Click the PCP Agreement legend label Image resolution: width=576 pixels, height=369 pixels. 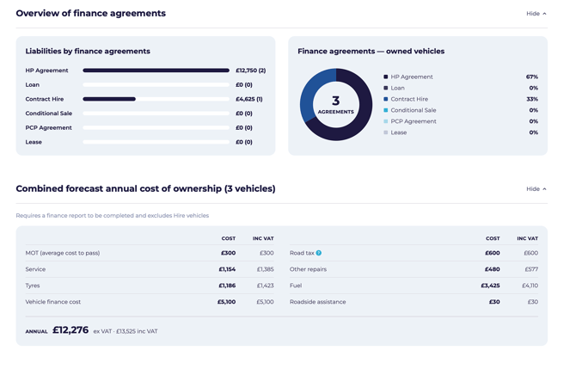[414, 121]
